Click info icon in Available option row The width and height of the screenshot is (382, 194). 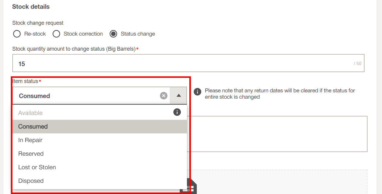point(177,112)
